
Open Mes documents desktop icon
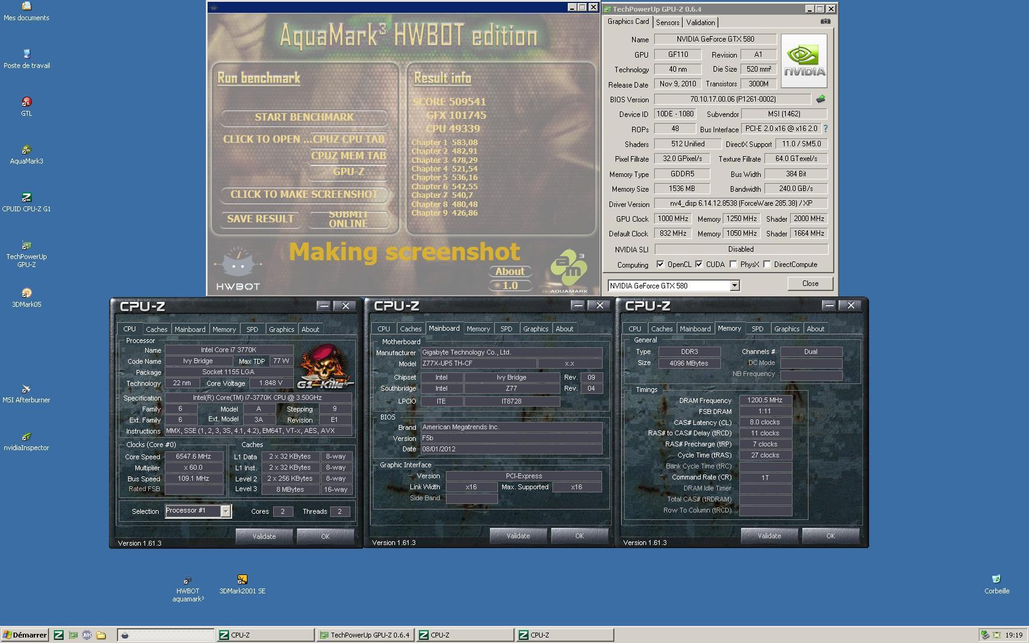click(26, 11)
